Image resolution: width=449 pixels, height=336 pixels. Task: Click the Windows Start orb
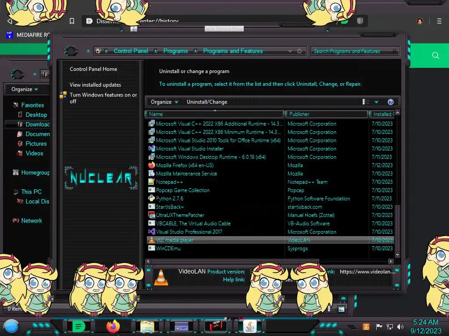11,326
